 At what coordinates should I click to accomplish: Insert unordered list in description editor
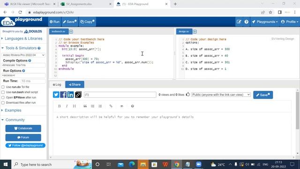point(93,106)
